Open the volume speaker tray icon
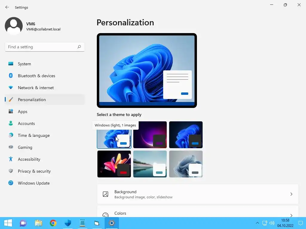Image resolution: width=306 pixels, height=229 pixels. tap(272, 223)
